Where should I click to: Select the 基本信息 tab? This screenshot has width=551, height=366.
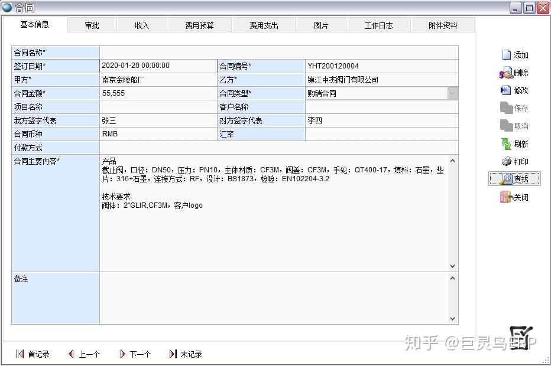click(x=34, y=25)
